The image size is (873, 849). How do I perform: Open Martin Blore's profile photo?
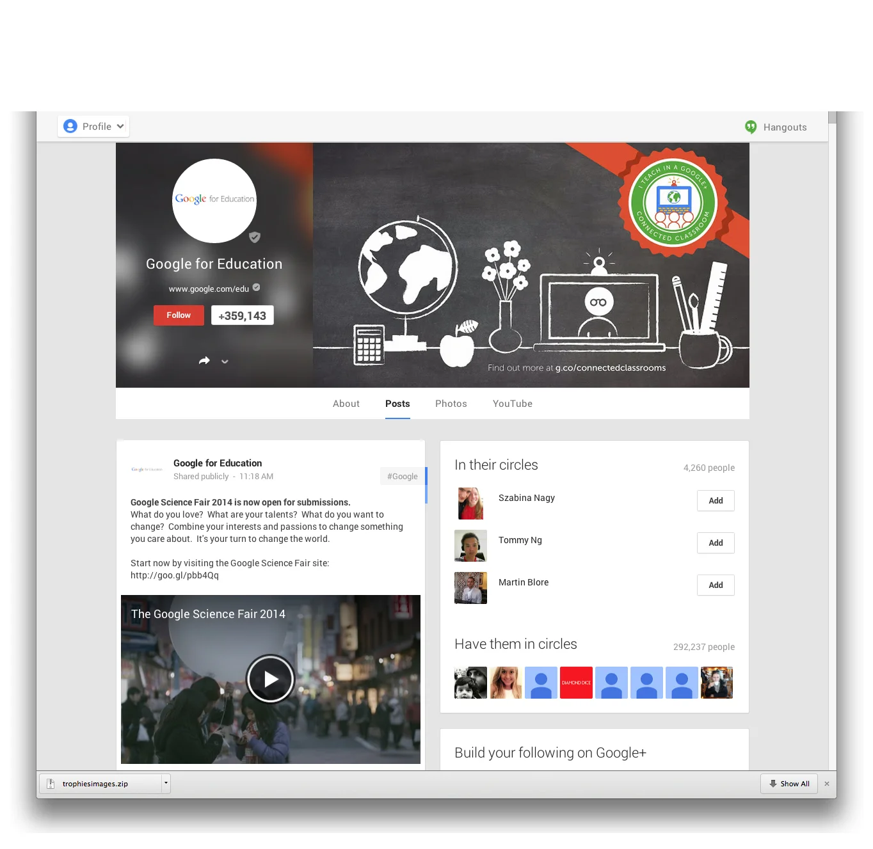[470, 588]
